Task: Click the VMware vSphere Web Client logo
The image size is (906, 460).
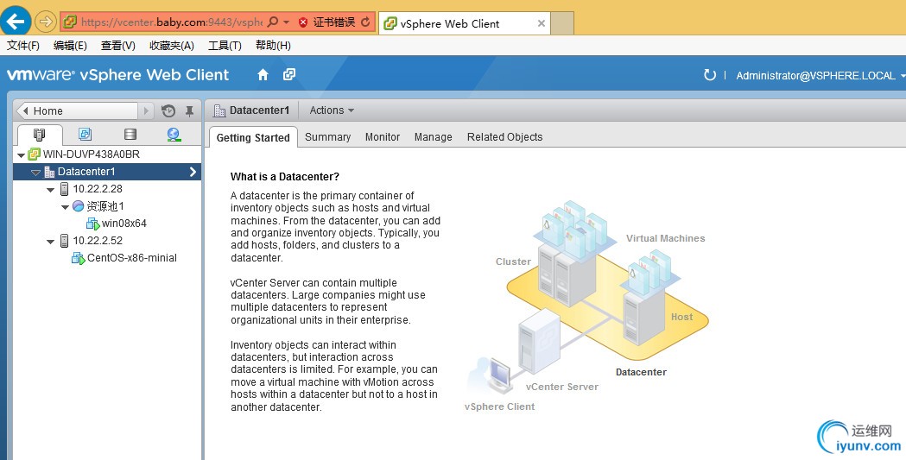Action: coord(117,75)
